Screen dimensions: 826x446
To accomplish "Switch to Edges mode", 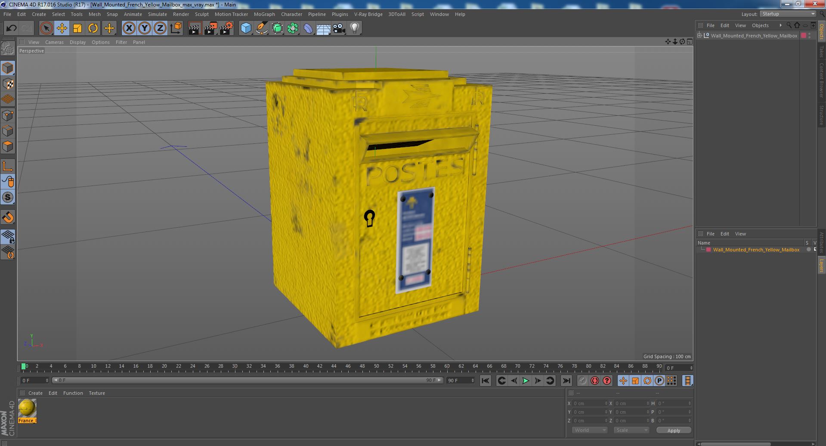I will [x=8, y=131].
